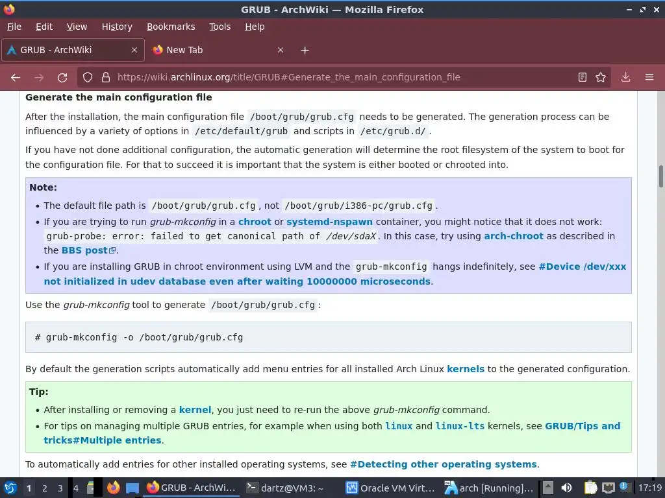Switch to the New Tab tab
The image size is (665, 498).
[218, 50]
